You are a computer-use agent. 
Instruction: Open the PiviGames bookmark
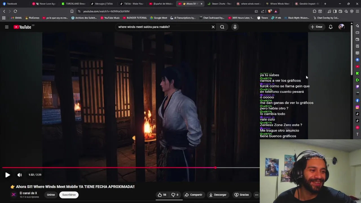tap(32, 18)
